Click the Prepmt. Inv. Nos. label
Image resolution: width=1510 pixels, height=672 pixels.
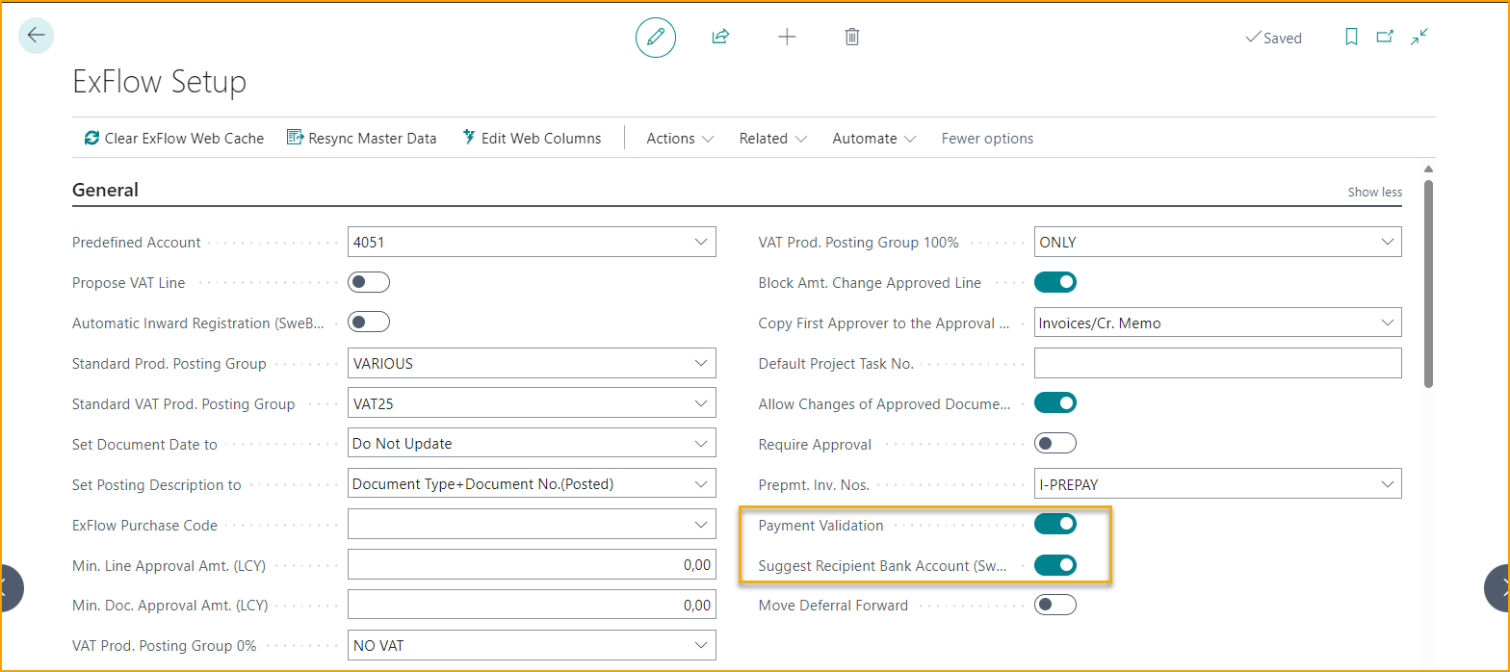click(814, 484)
